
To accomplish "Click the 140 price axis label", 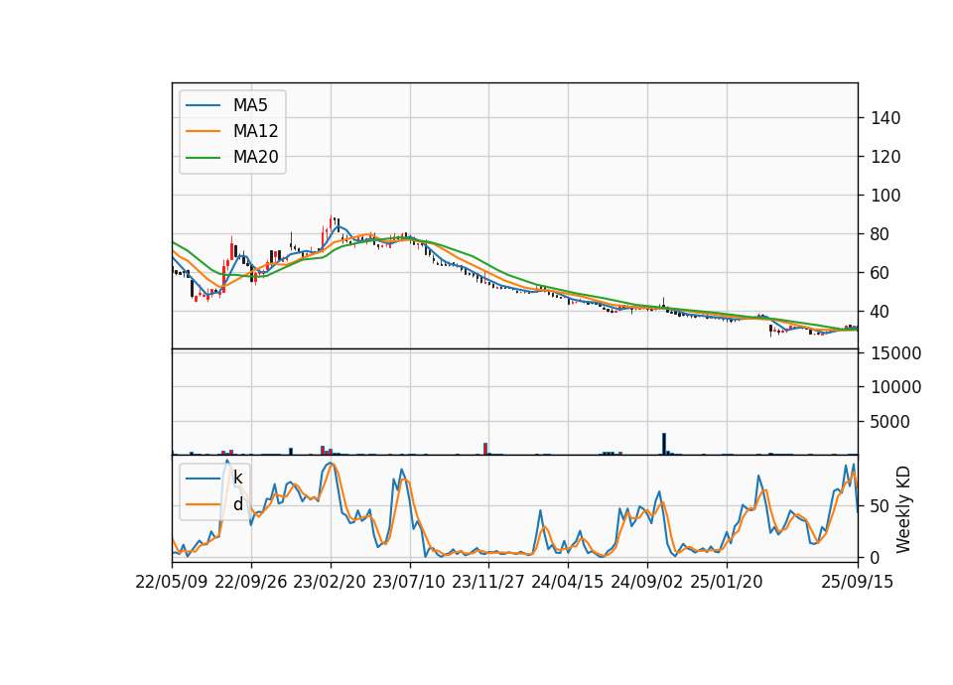I will 885,118.
